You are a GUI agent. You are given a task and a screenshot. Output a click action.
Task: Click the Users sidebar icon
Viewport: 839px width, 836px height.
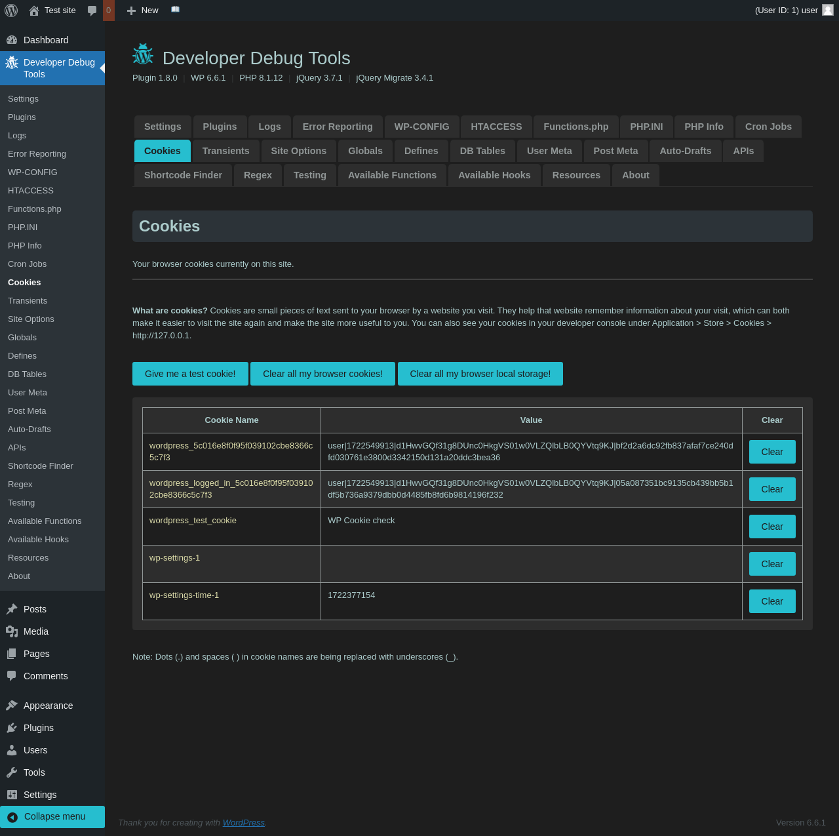[x=12, y=750]
